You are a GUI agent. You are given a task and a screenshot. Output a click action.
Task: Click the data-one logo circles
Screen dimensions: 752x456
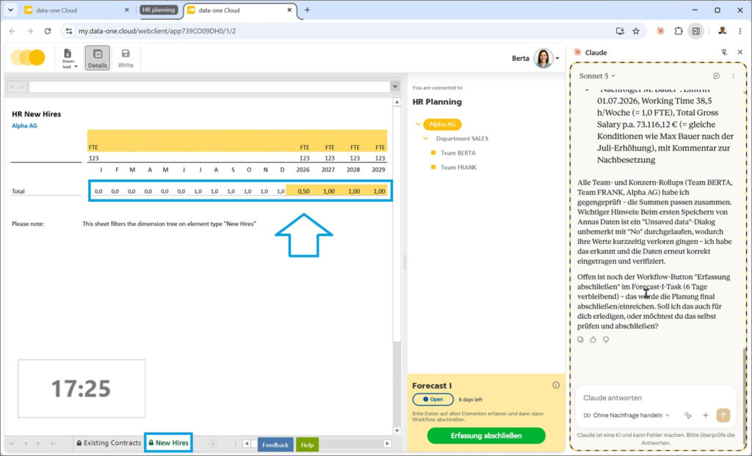(28, 57)
